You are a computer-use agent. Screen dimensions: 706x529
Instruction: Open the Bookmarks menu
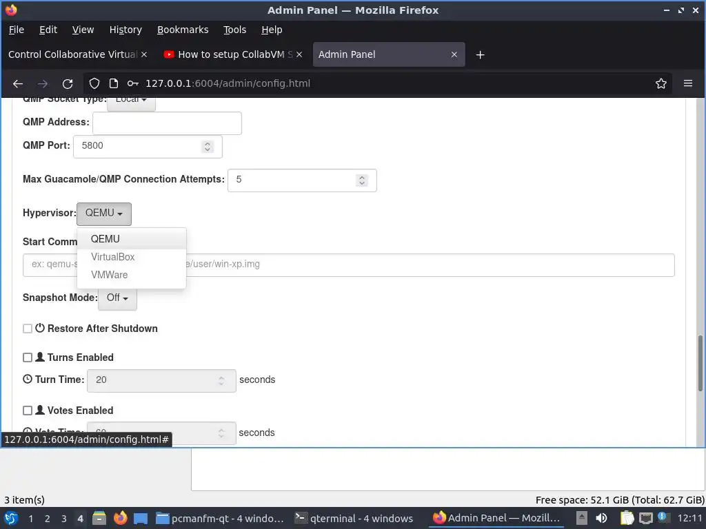(182, 30)
